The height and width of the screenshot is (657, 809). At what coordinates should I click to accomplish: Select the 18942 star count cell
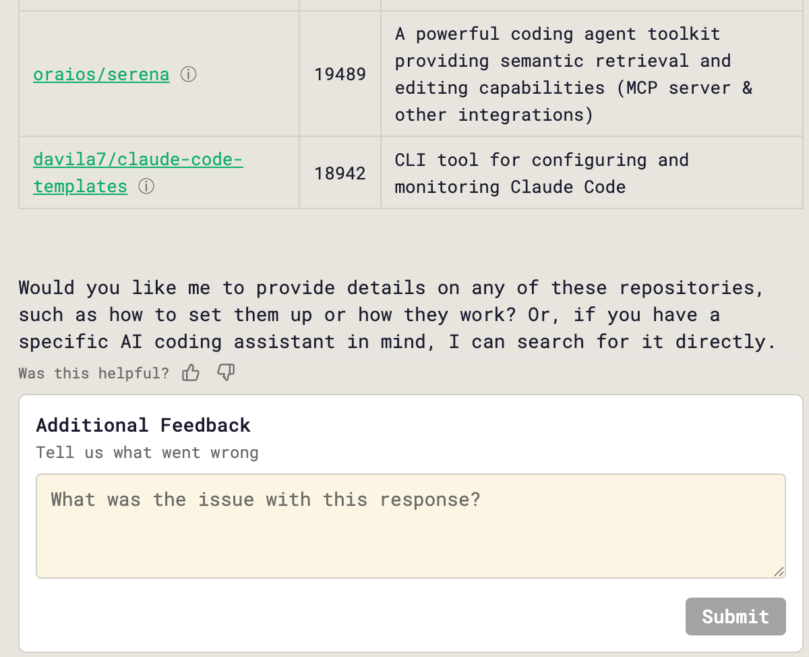340,173
